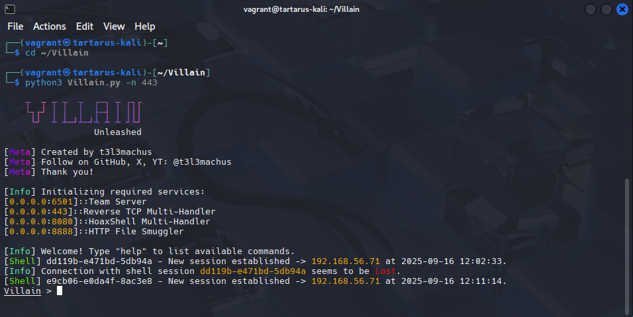Click the window title vagrant@tartarus-kali: ~/Villain
This screenshot has height=317, width=633.
[x=316, y=9]
